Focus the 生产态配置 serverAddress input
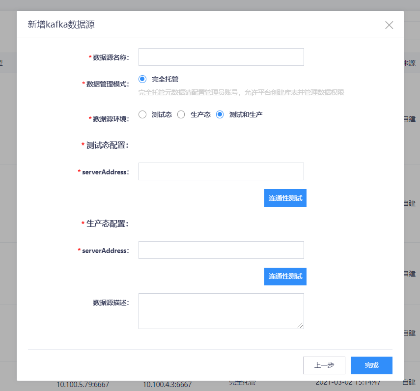This screenshot has height=391, width=420. click(221, 250)
